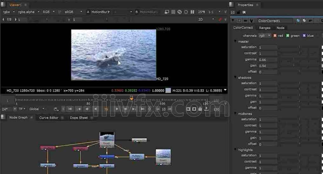The height and width of the screenshot is (174, 323).
Task: Switch to the Dope Sheet tab
Action: click(x=79, y=118)
